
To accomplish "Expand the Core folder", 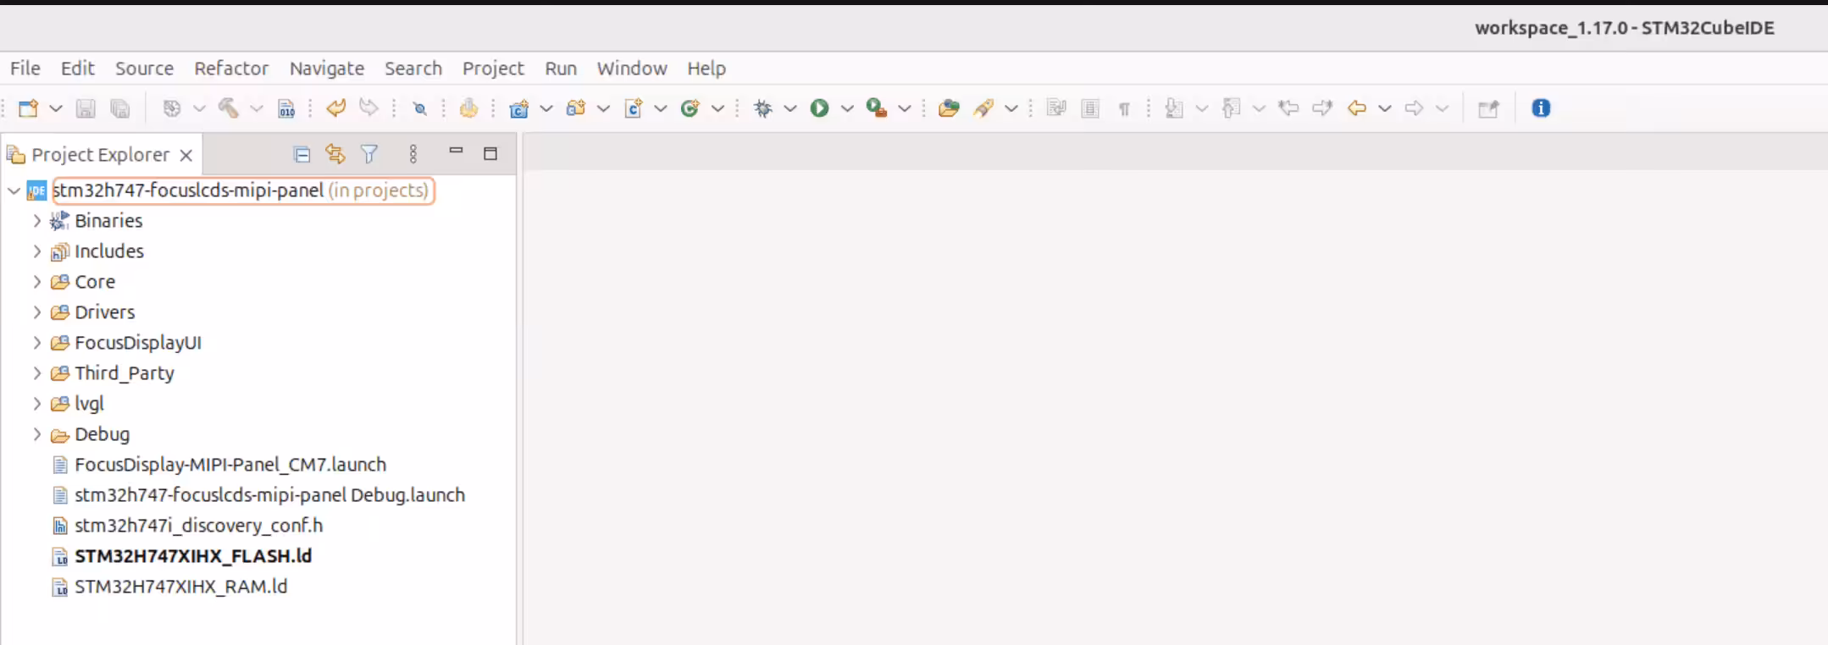I will click(x=37, y=282).
